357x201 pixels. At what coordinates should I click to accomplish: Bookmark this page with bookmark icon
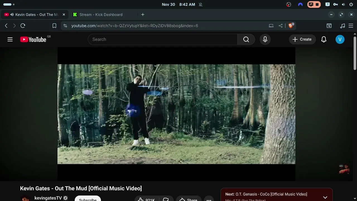pyautogui.click(x=54, y=26)
